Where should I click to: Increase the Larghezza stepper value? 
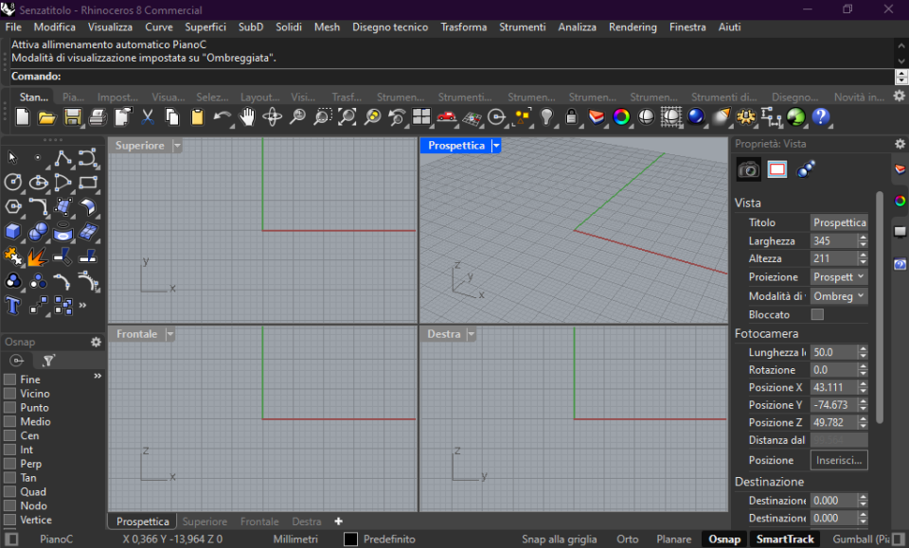pos(864,238)
